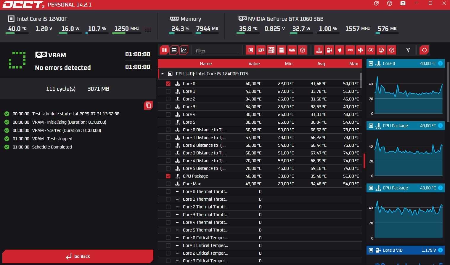
Task: Check Core 3 Critical Temperature checkbox
Action: [x=168, y=261]
